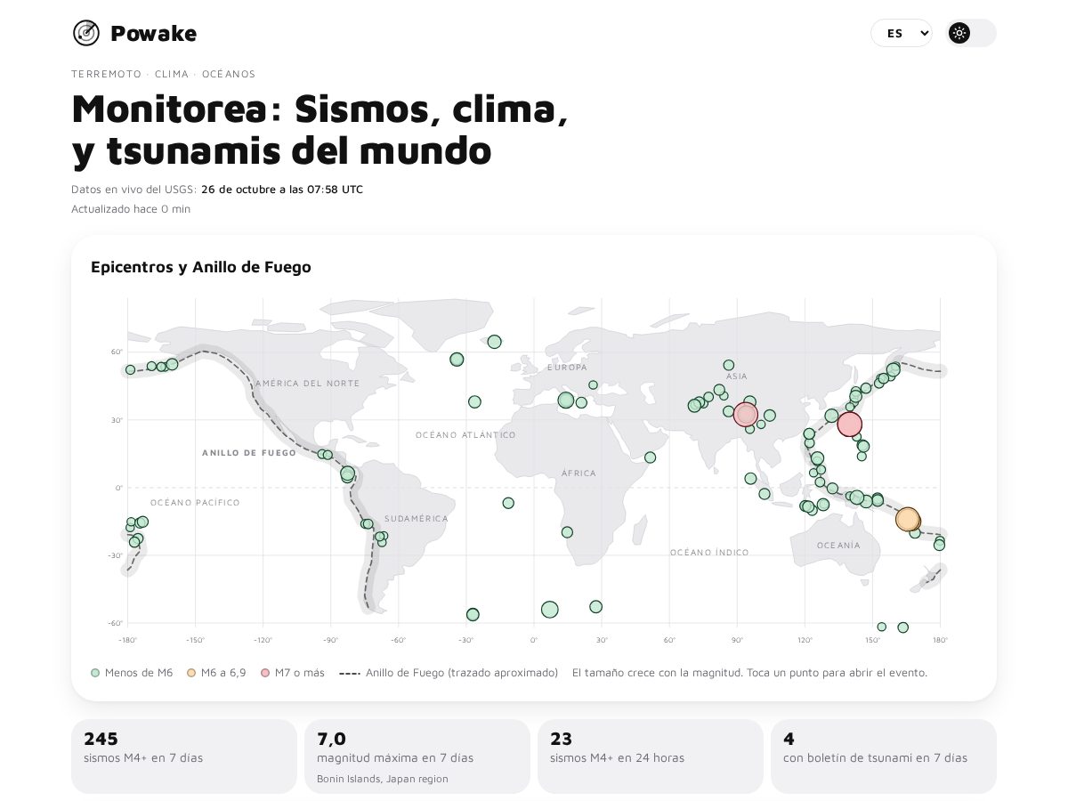Image resolution: width=1068 pixels, height=801 pixels.
Task: Open the 245 sismos M4+ card
Action: point(184,756)
